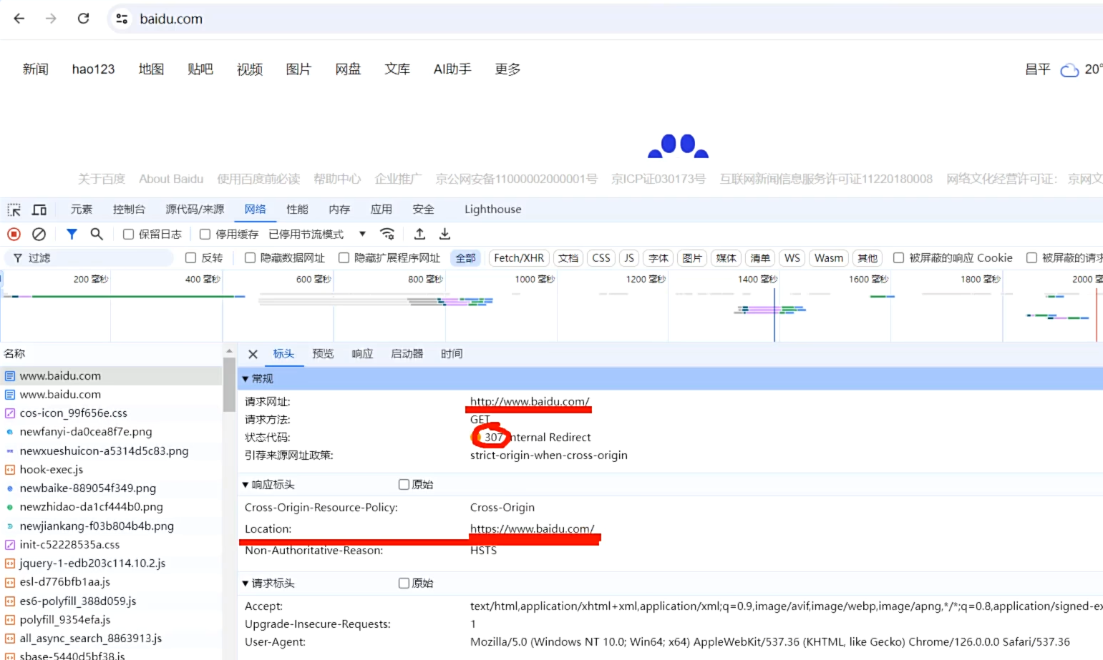Switch to 响应 tab in details
The width and height of the screenshot is (1103, 660).
(362, 354)
